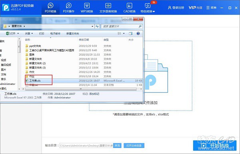The height and width of the screenshot is (154, 240).
Task: Click the 迅捷PDF转换器 app logo
Action: (x=6, y=7)
